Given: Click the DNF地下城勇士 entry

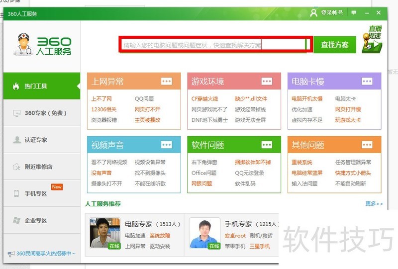Looking at the screenshot, I should 209,120.
